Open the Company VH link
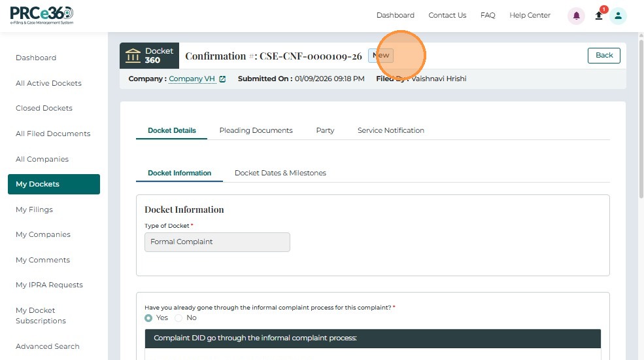The image size is (644, 360). click(192, 79)
